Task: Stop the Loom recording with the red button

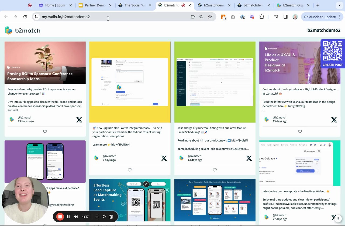Action: [60, 217]
